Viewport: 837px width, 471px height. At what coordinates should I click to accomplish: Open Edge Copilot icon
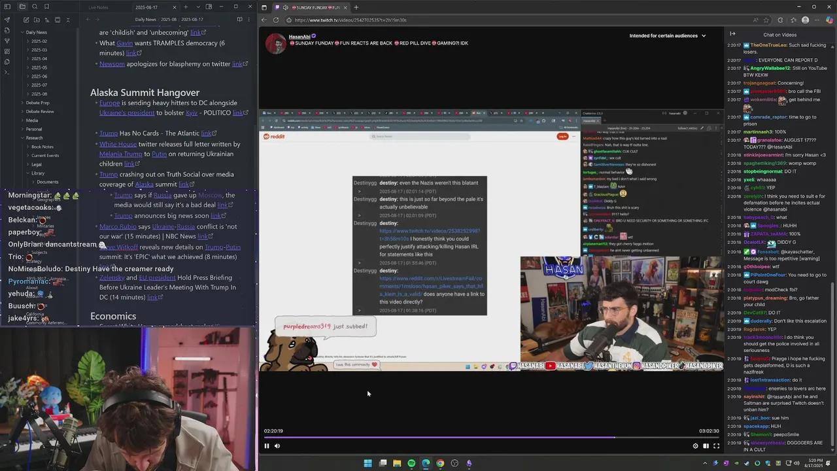830,20
